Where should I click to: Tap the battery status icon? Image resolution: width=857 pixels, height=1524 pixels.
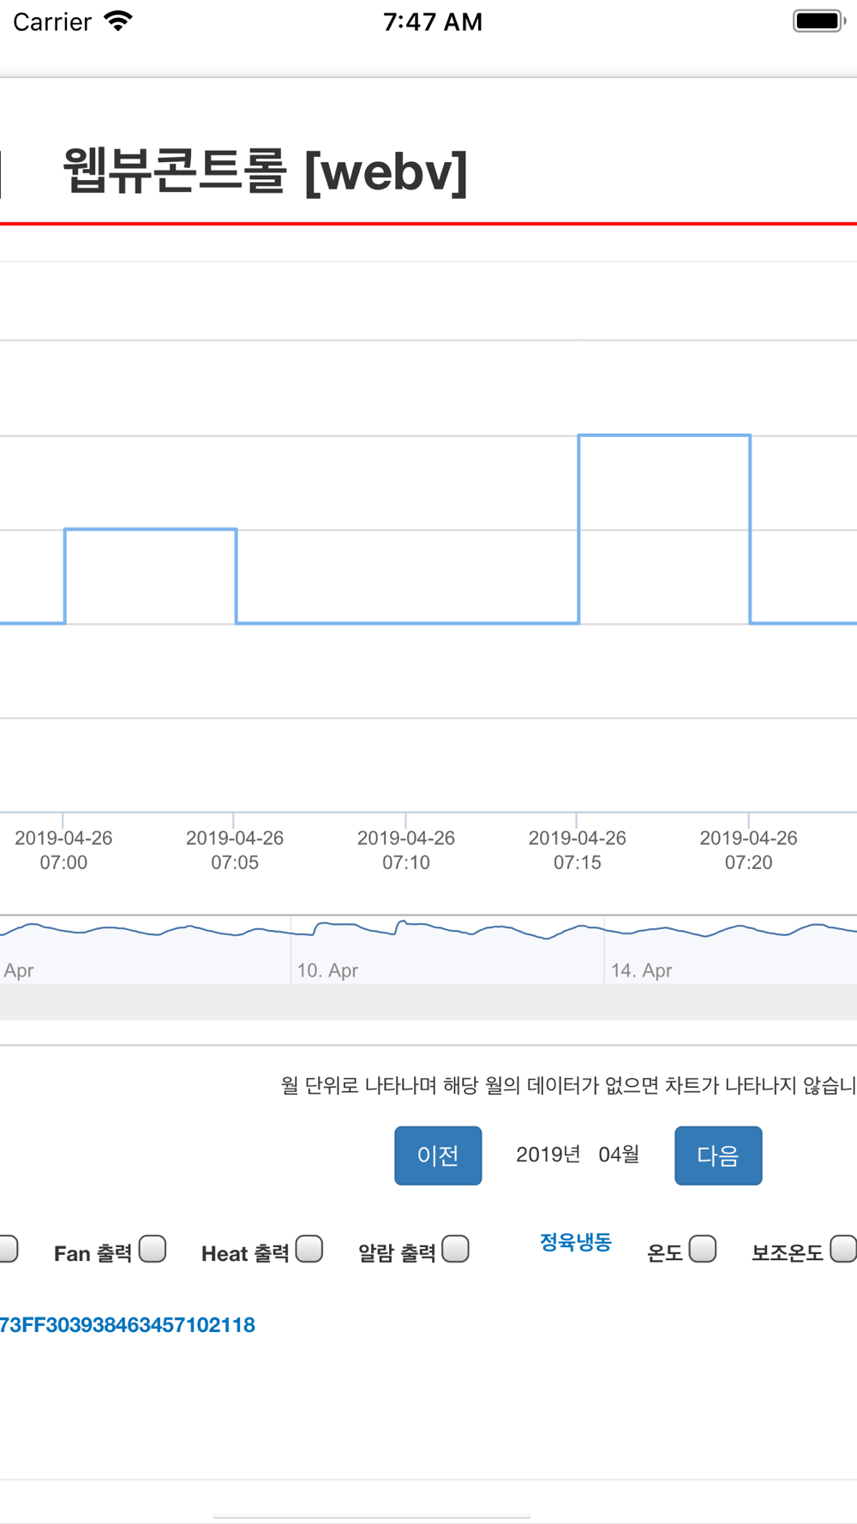(818, 21)
